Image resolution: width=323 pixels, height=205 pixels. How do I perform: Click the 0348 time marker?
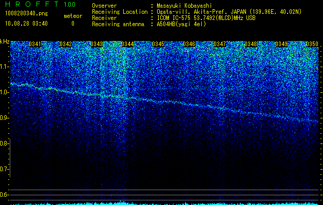click(x=251, y=44)
